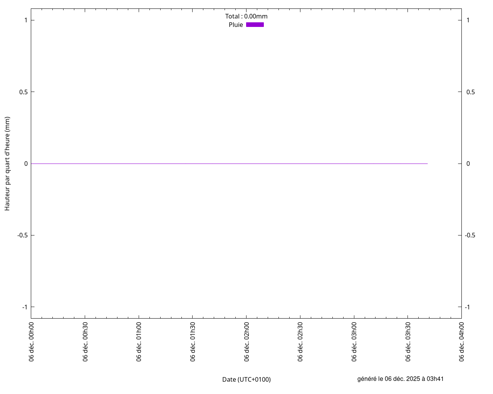The image size is (493, 394).
Task: Click the Total : 0.00mm text
Action: point(246,16)
